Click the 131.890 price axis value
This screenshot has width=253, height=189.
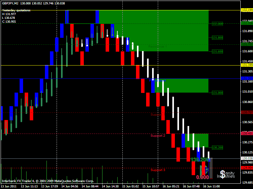pyautogui.click(x=248, y=31)
